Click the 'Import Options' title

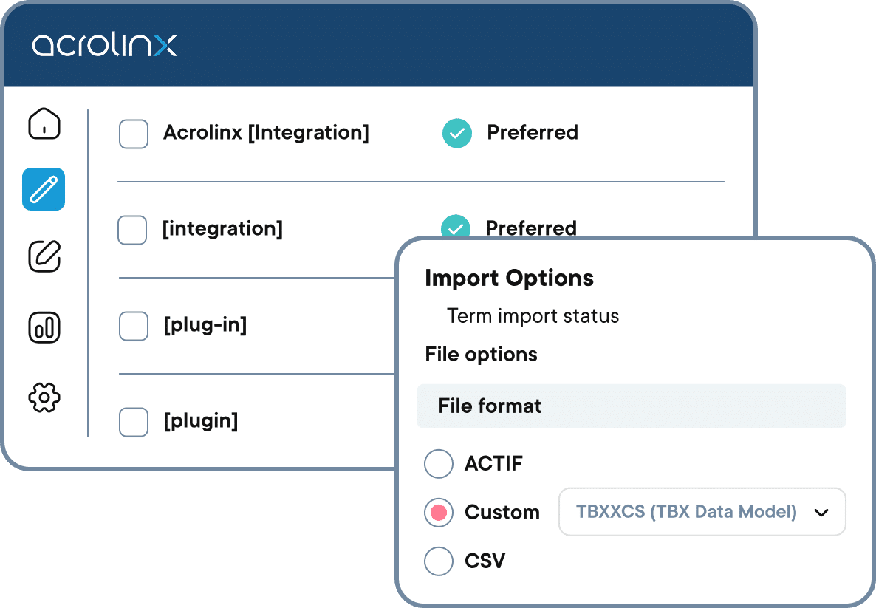pyautogui.click(x=509, y=279)
